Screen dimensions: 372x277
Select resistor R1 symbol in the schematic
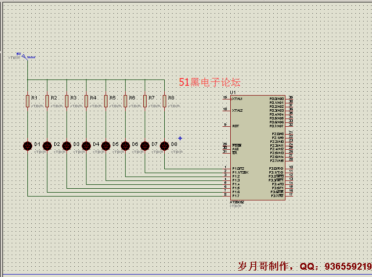[27, 101]
